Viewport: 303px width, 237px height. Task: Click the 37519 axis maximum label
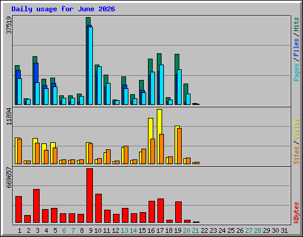(9, 25)
